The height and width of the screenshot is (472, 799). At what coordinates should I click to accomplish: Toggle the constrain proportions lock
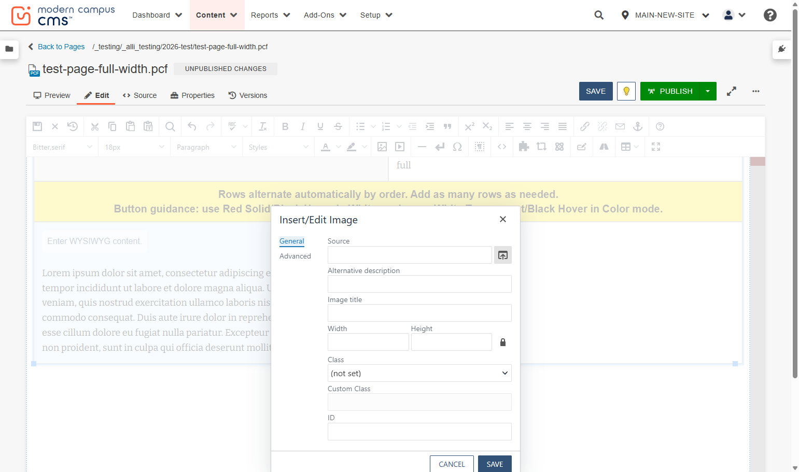click(x=502, y=342)
